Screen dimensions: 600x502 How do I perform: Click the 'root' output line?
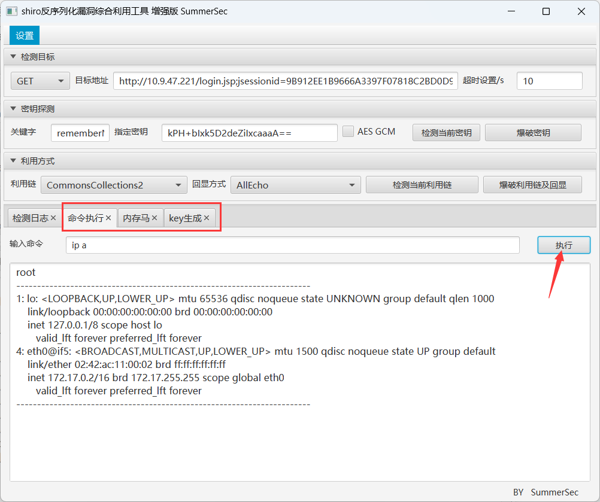tap(26, 272)
